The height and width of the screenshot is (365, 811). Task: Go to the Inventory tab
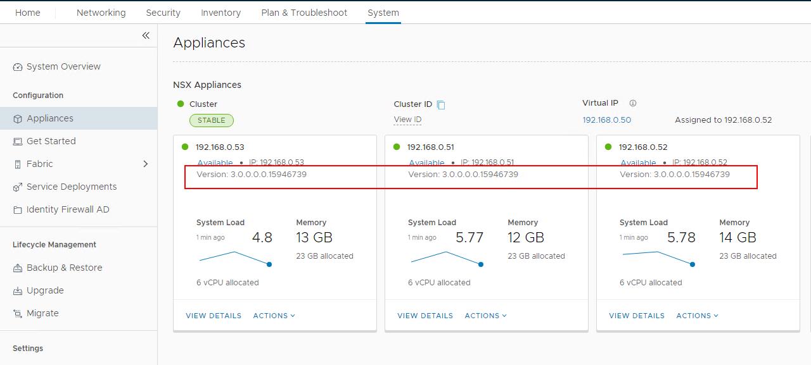pos(220,13)
